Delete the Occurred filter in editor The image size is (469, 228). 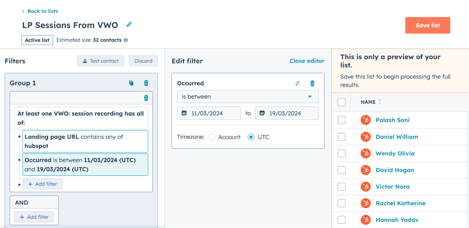point(312,84)
